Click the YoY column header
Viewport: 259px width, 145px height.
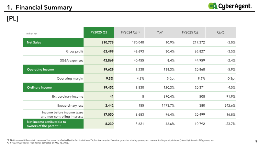[160, 32]
